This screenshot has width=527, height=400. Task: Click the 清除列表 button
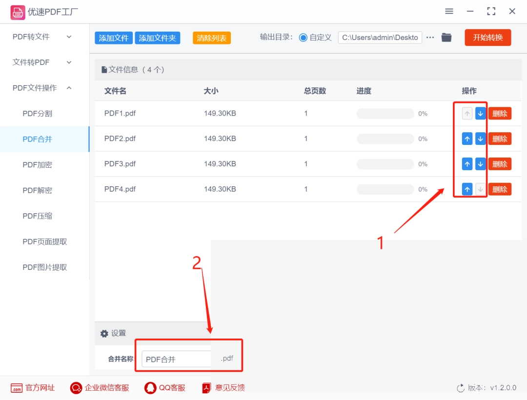point(212,38)
